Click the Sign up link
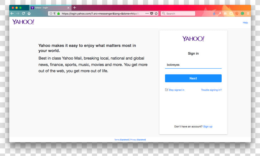260x156 pixels. (x=208, y=127)
